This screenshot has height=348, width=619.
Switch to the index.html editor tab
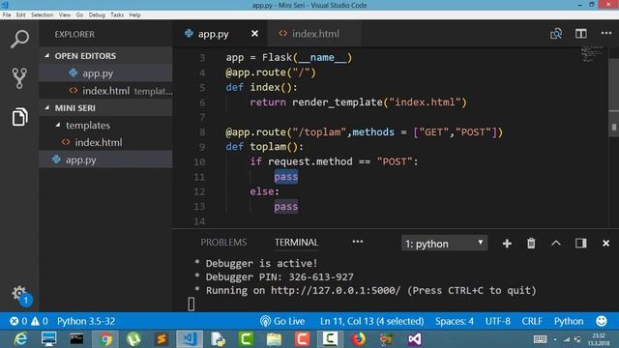313,34
